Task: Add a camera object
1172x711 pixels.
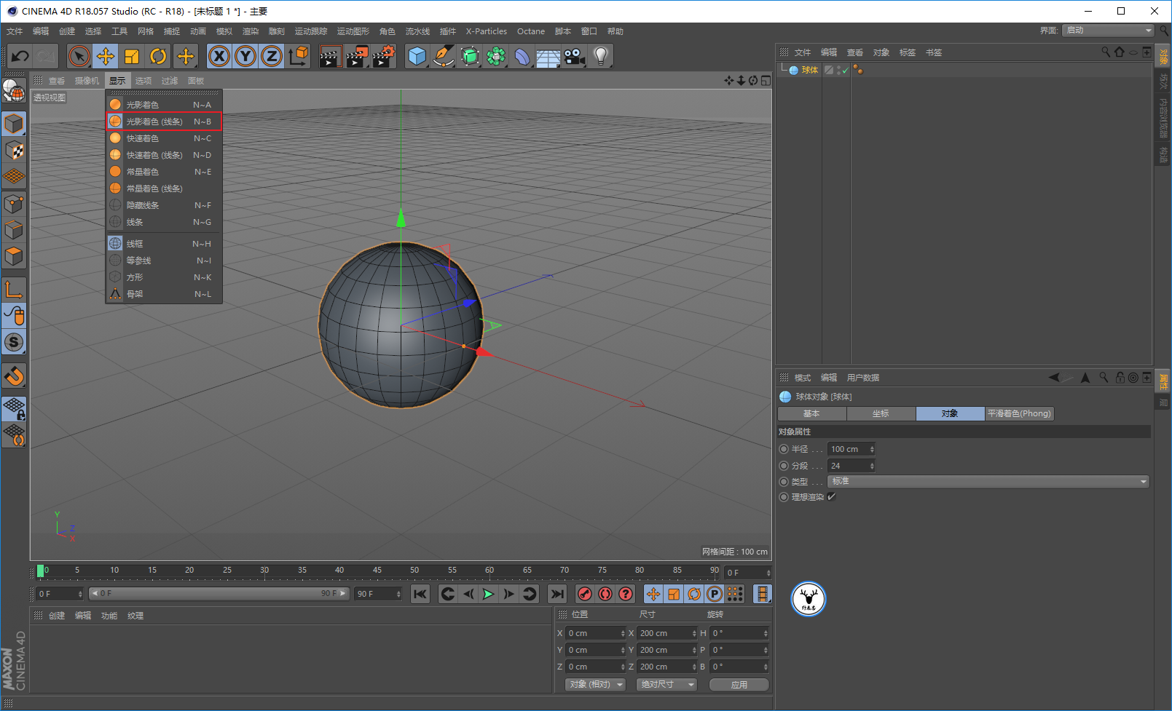Action: click(575, 56)
